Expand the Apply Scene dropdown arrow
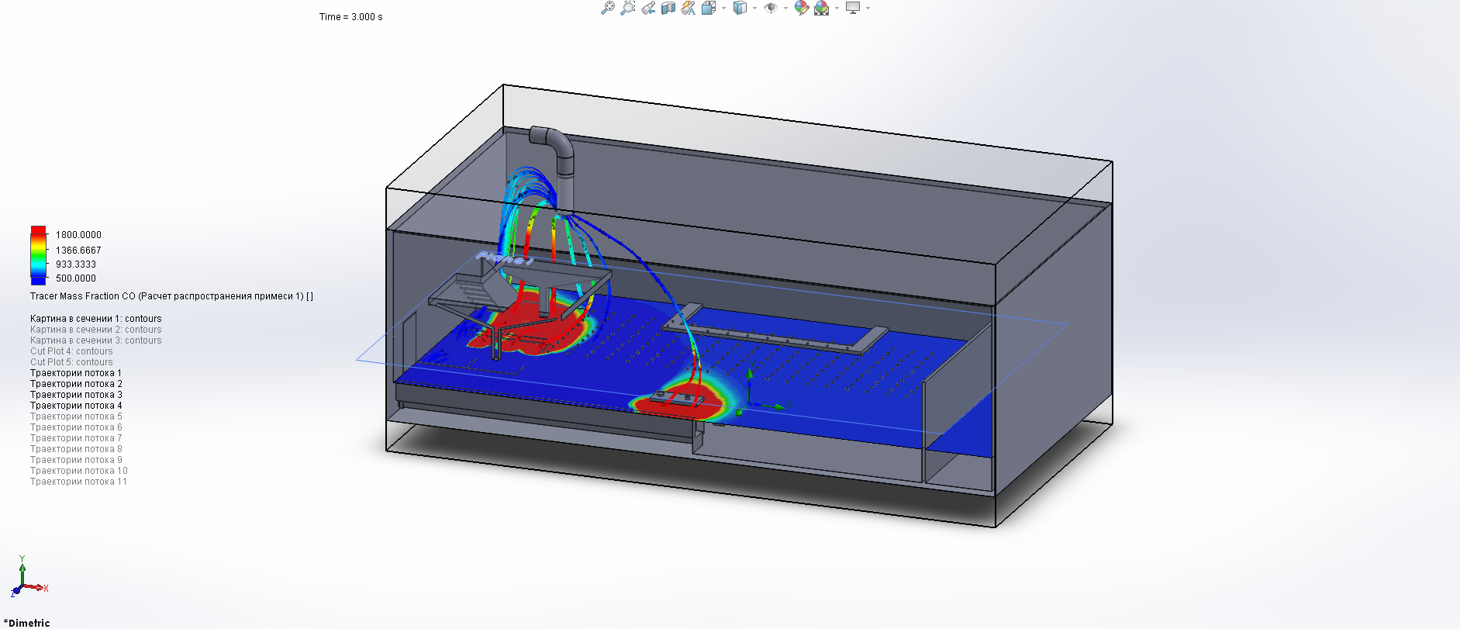 pyautogui.click(x=837, y=8)
